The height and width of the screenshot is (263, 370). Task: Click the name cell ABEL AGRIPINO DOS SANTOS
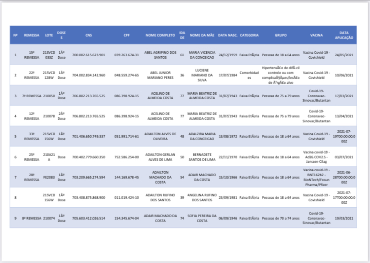(160, 55)
